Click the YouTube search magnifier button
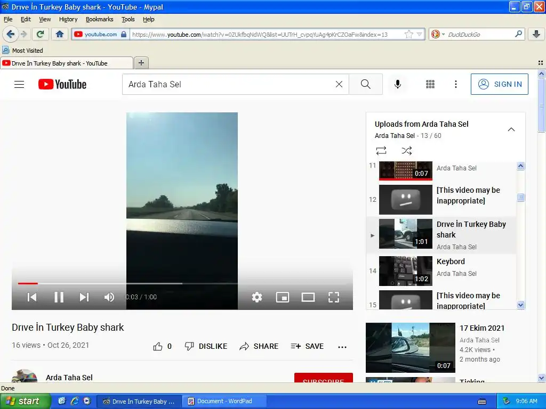546x409 pixels. [x=366, y=84]
